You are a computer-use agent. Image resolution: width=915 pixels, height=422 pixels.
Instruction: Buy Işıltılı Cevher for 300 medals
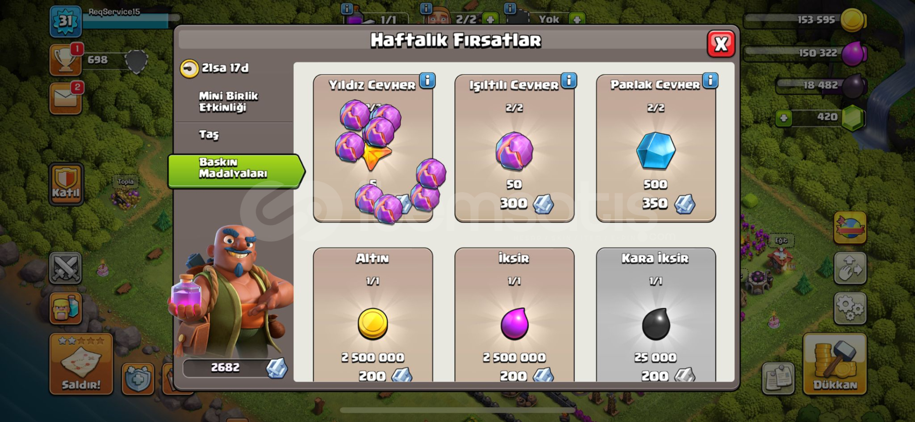(514, 148)
